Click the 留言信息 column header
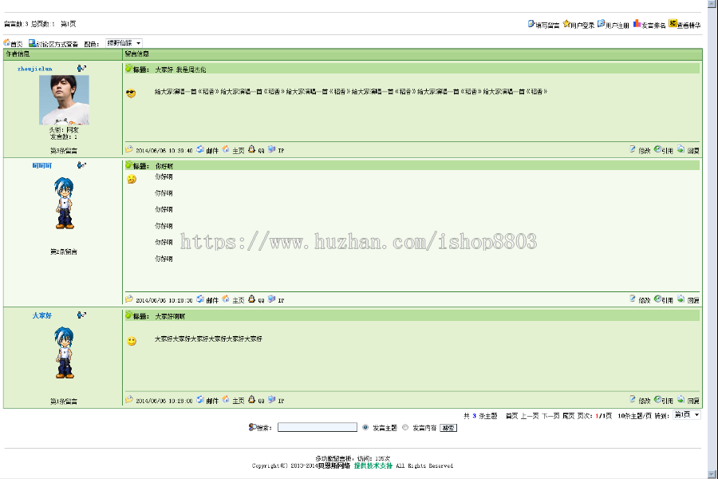The height and width of the screenshot is (479, 718). tap(137, 54)
